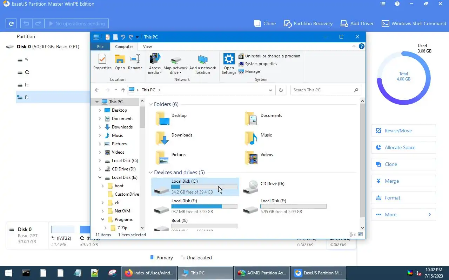Screen dimensions: 449x280
Task: Open the Videos folder icon
Action: pyautogui.click(x=251, y=158)
